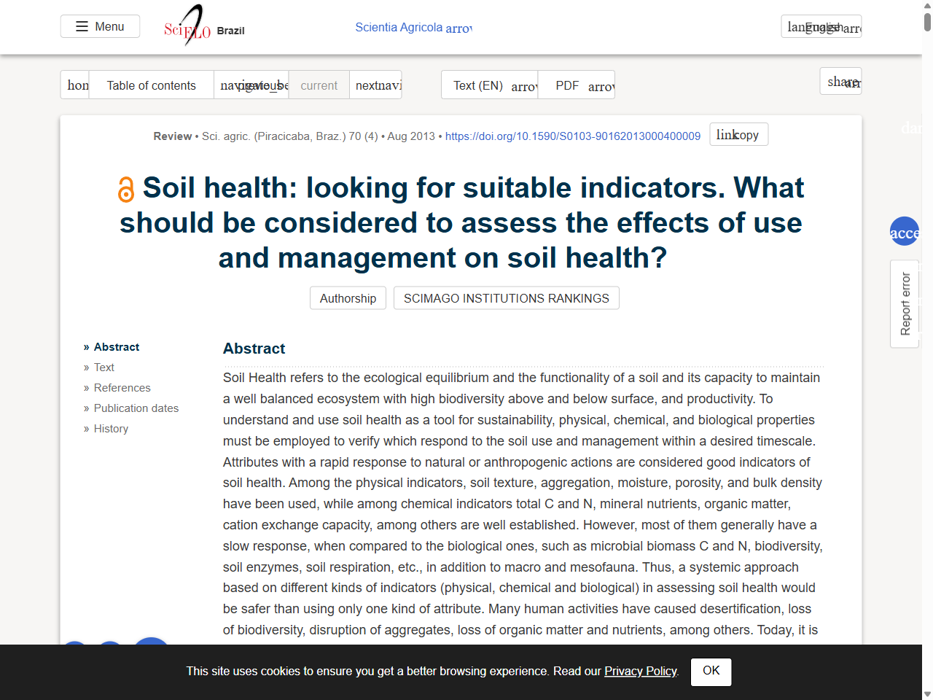Click the scrollbar down arrow
The image size is (933, 700).
(x=927, y=694)
